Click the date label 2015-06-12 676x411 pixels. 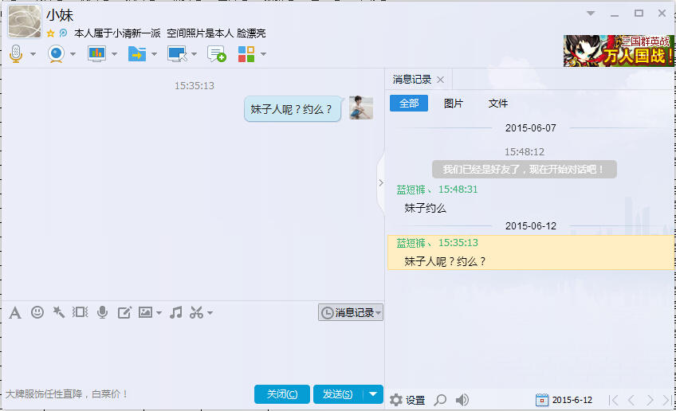pyautogui.click(x=531, y=225)
